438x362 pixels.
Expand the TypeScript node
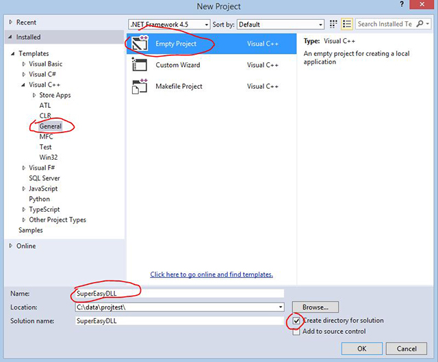coord(24,210)
